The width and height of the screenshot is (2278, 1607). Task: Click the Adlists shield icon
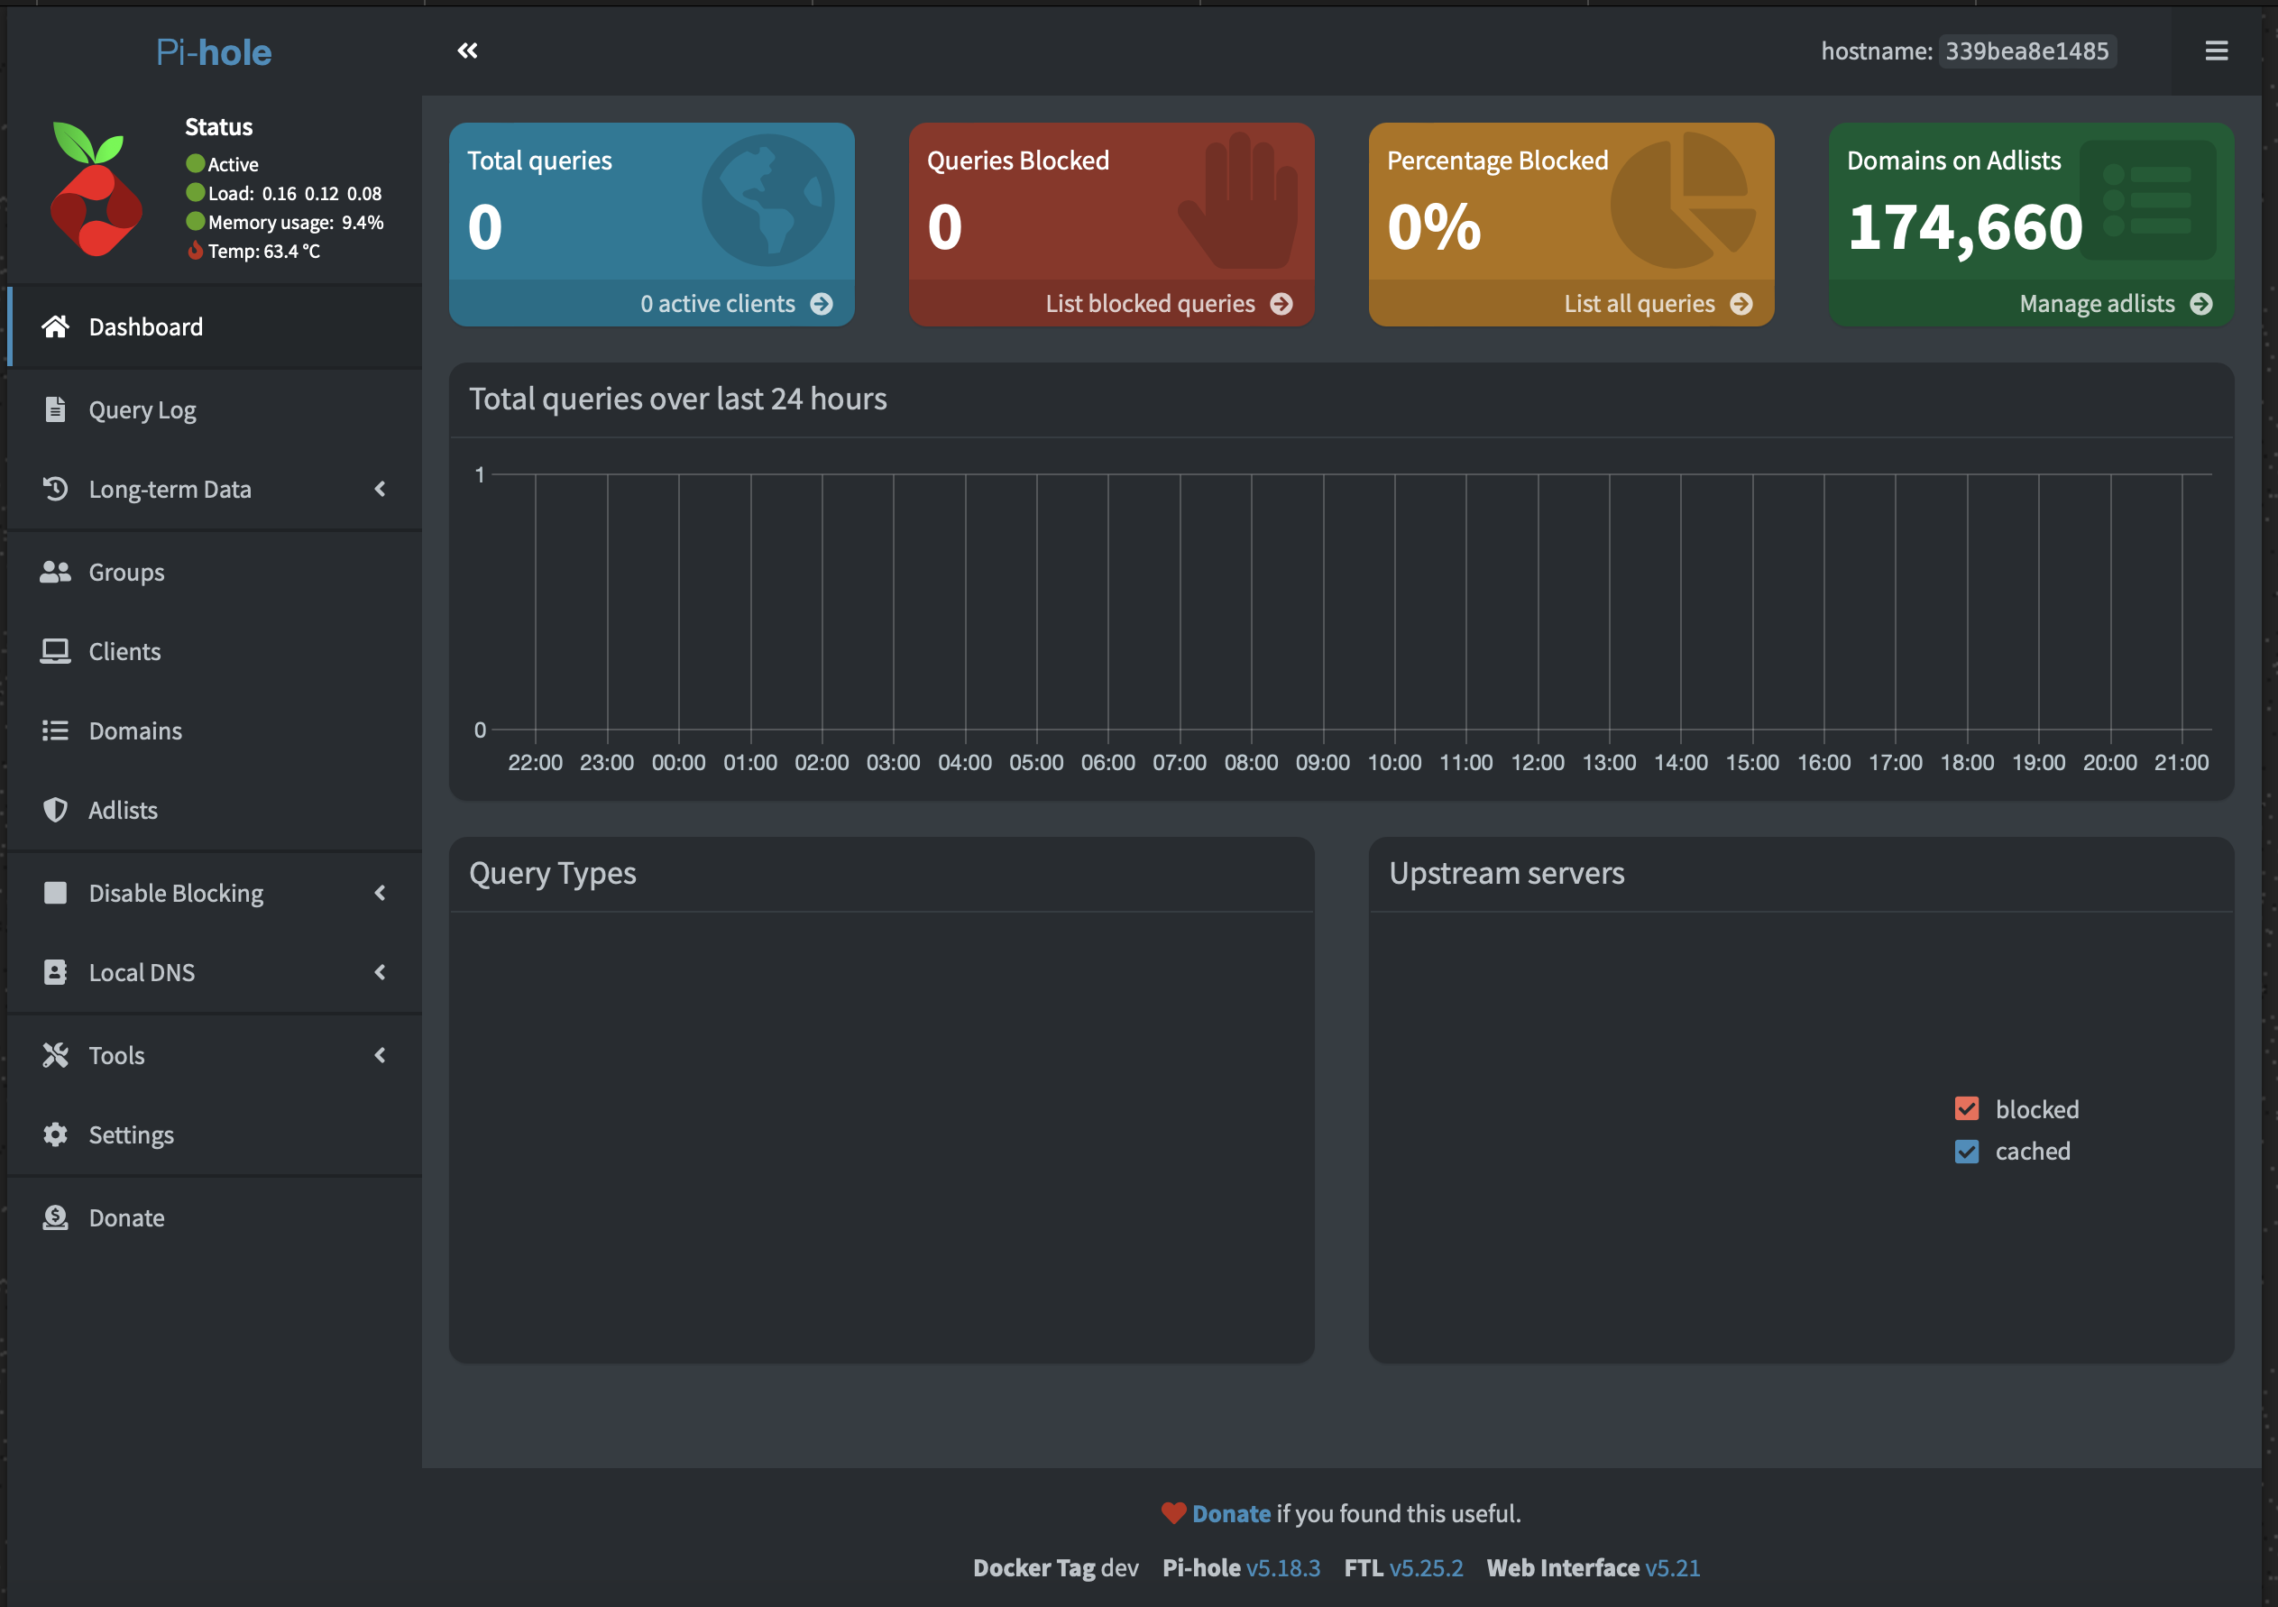56,811
